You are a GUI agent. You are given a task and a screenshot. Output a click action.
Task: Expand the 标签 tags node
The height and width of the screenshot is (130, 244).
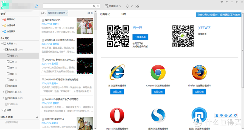(2, 110)
